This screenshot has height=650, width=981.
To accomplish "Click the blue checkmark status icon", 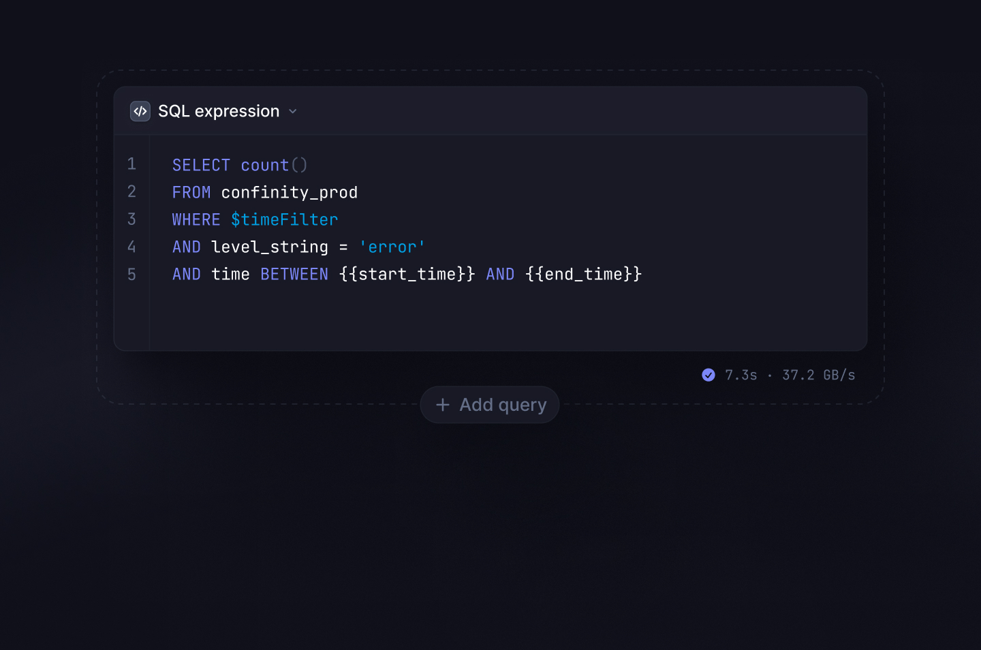I will pos(708,375).
